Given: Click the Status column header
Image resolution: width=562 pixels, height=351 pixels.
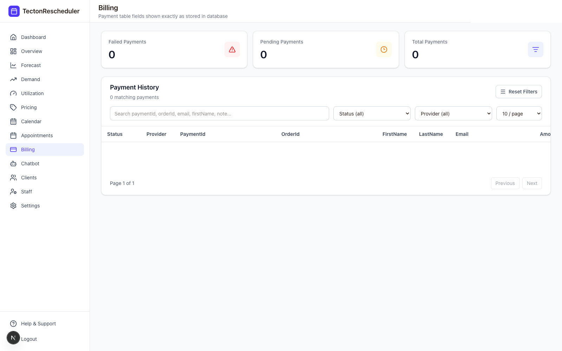Looking at the screenshot, I should pos(115,134).
